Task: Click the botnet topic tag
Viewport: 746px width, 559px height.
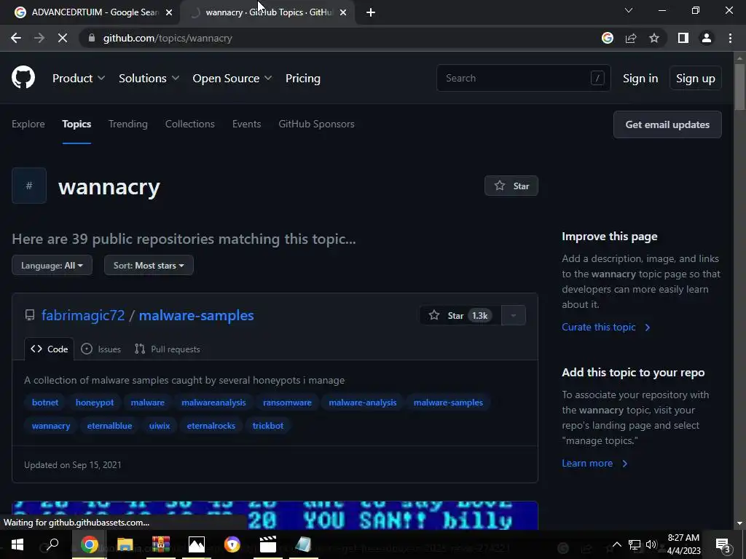Action: (45, 402)
